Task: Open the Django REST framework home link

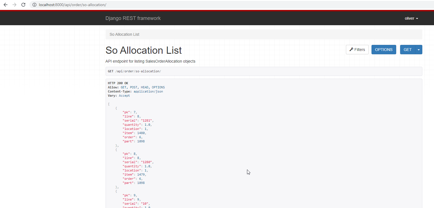Action: [x=133, y=18]
